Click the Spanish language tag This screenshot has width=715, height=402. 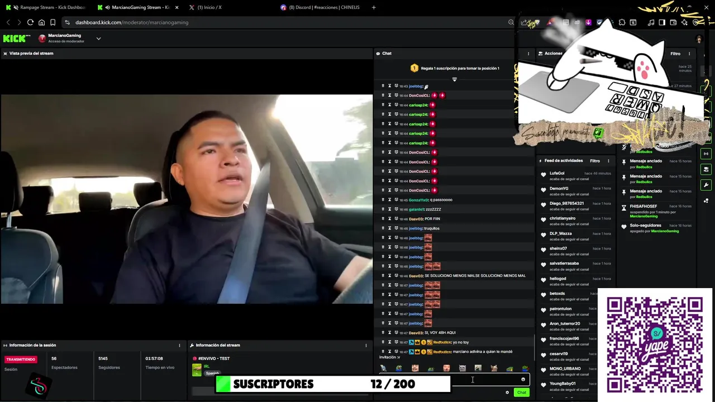pyautogui.click(x=212, y=373)
